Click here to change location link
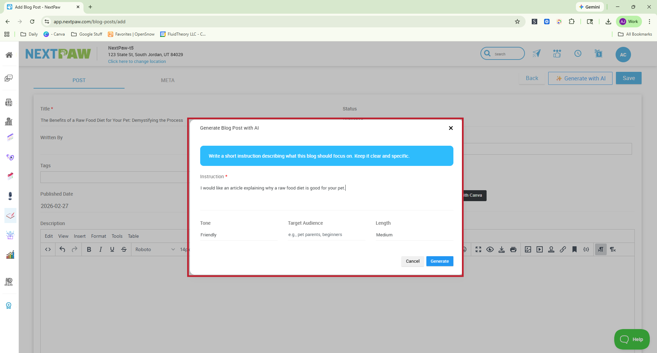Screen dimensions: 657x353 (x=137, y=62)
